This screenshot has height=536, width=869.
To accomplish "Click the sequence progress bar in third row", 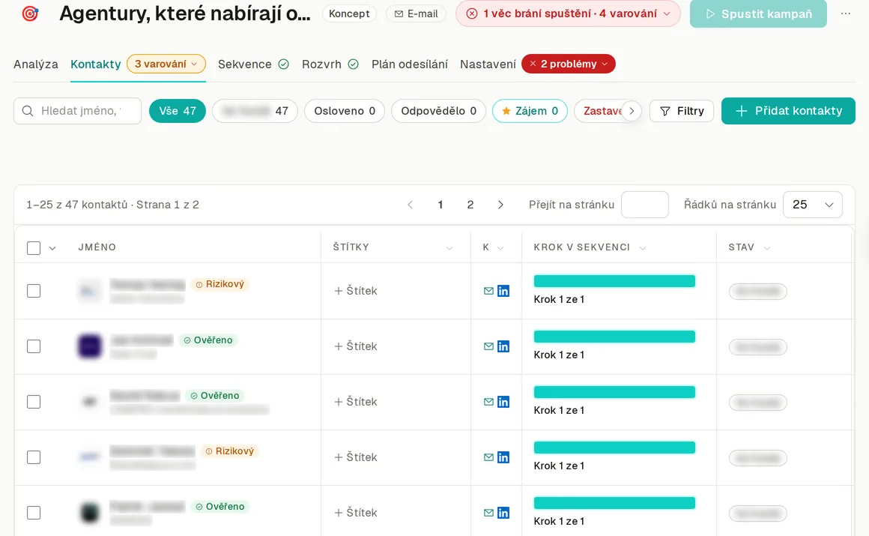I will [x=614, y=392].
